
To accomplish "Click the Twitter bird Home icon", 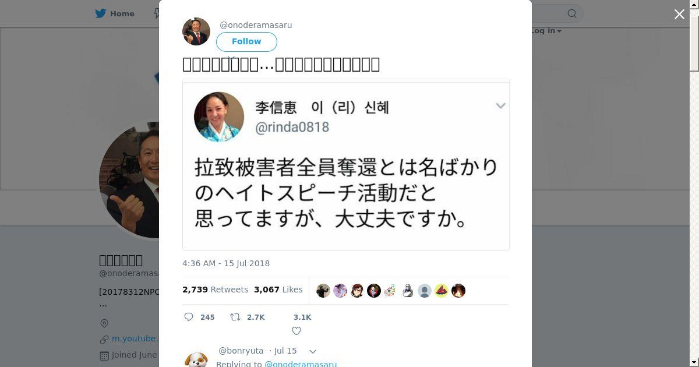I will 101,13.
